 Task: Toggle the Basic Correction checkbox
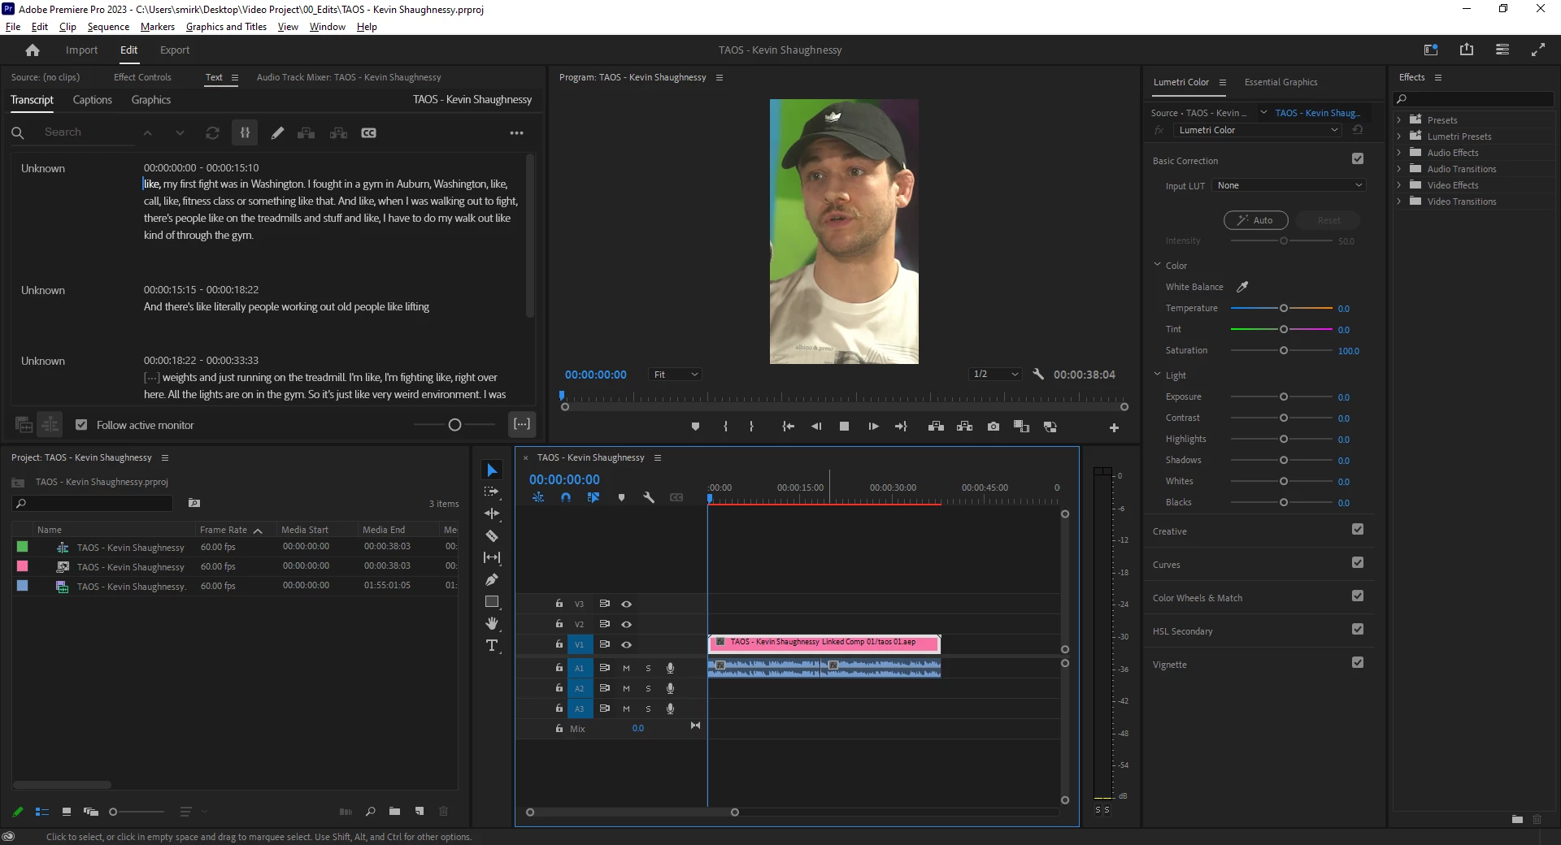click(1358, 158)
